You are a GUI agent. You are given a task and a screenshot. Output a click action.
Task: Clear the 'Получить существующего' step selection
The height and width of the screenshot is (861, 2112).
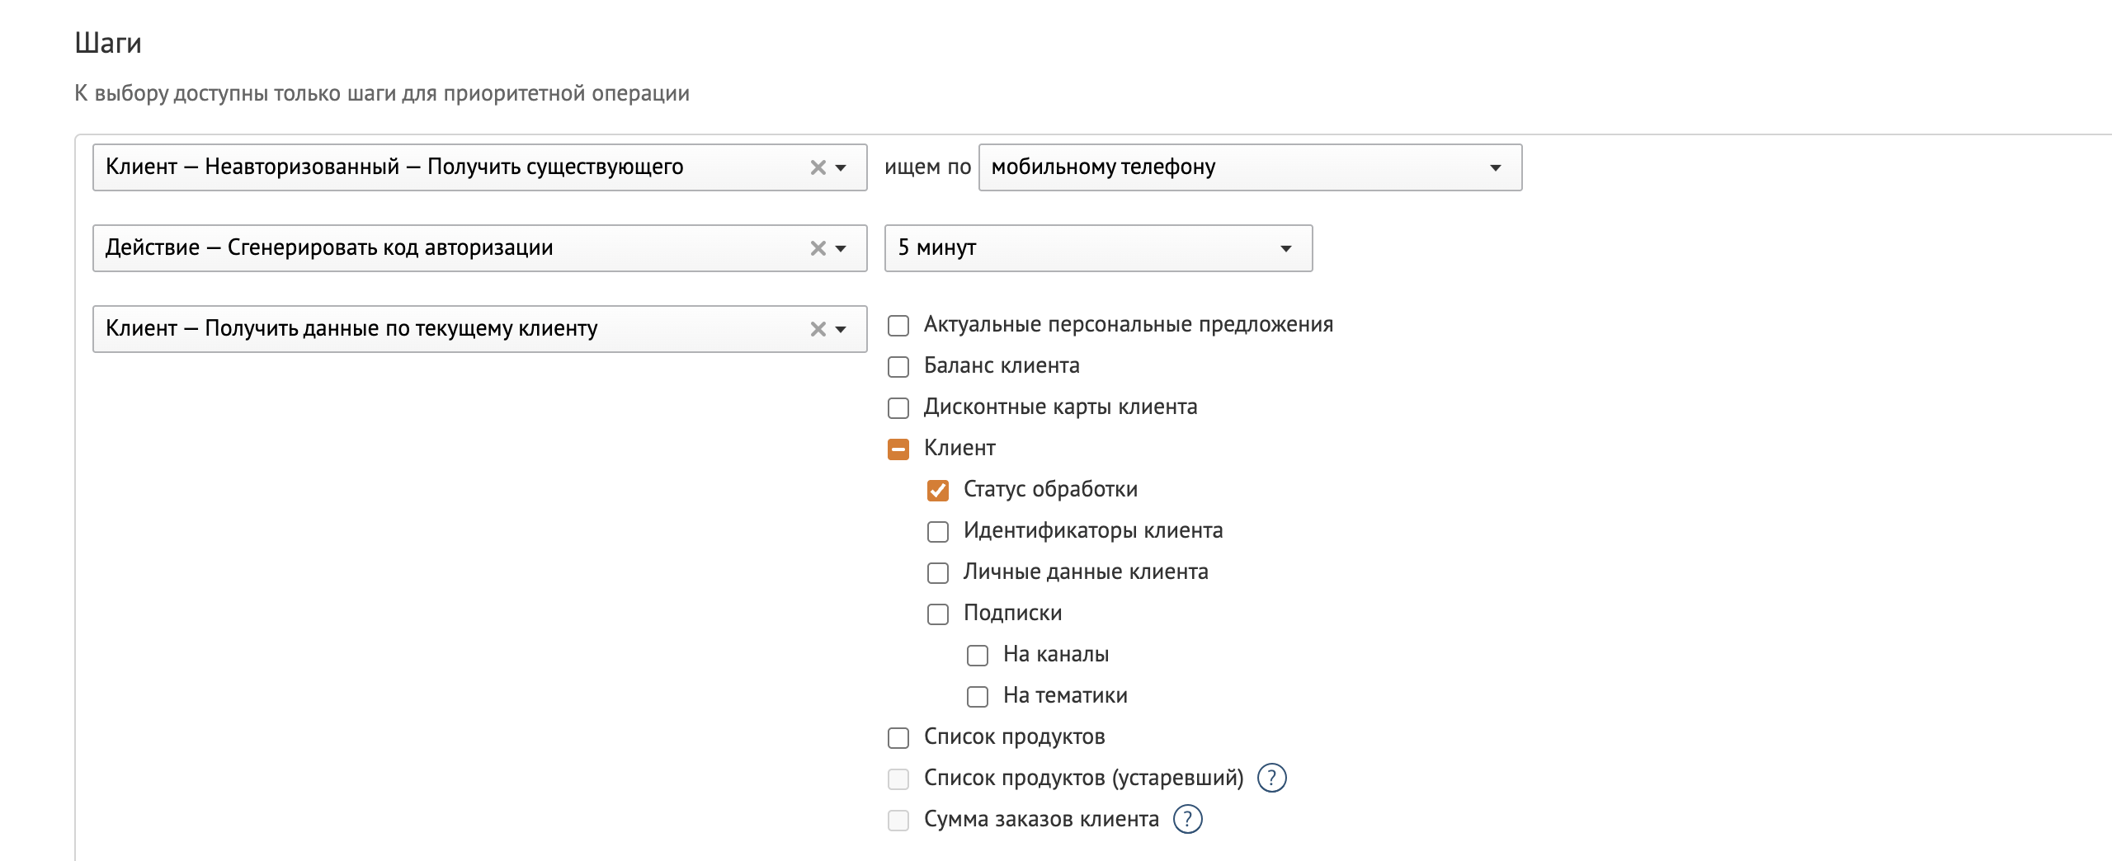point(818,167)
